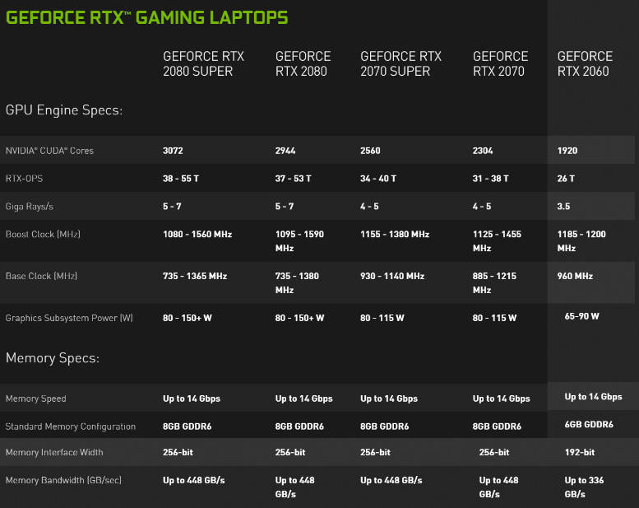Click the Graphics Subsystem Power (W) row label
Viewport: 639px width, 508px height.
pos(69,318)
